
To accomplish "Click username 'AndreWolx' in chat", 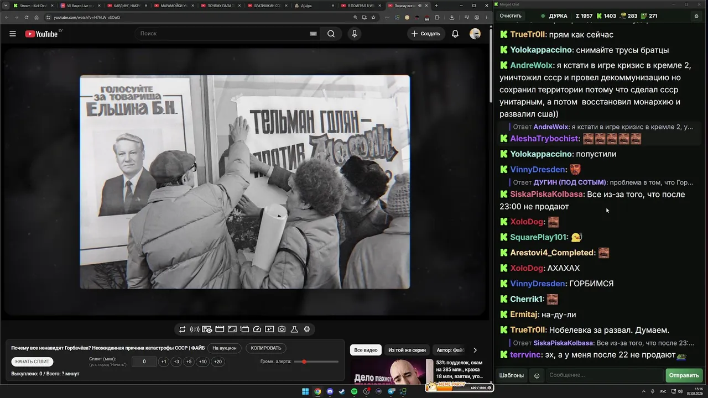I will [x=532, y=65].
